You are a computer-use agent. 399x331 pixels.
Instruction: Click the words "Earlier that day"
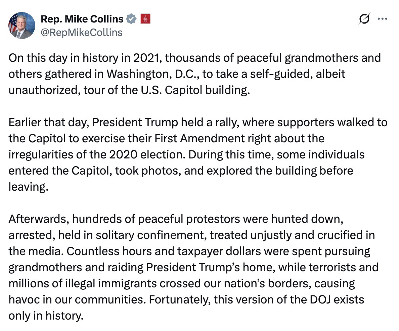coord(48,123)
